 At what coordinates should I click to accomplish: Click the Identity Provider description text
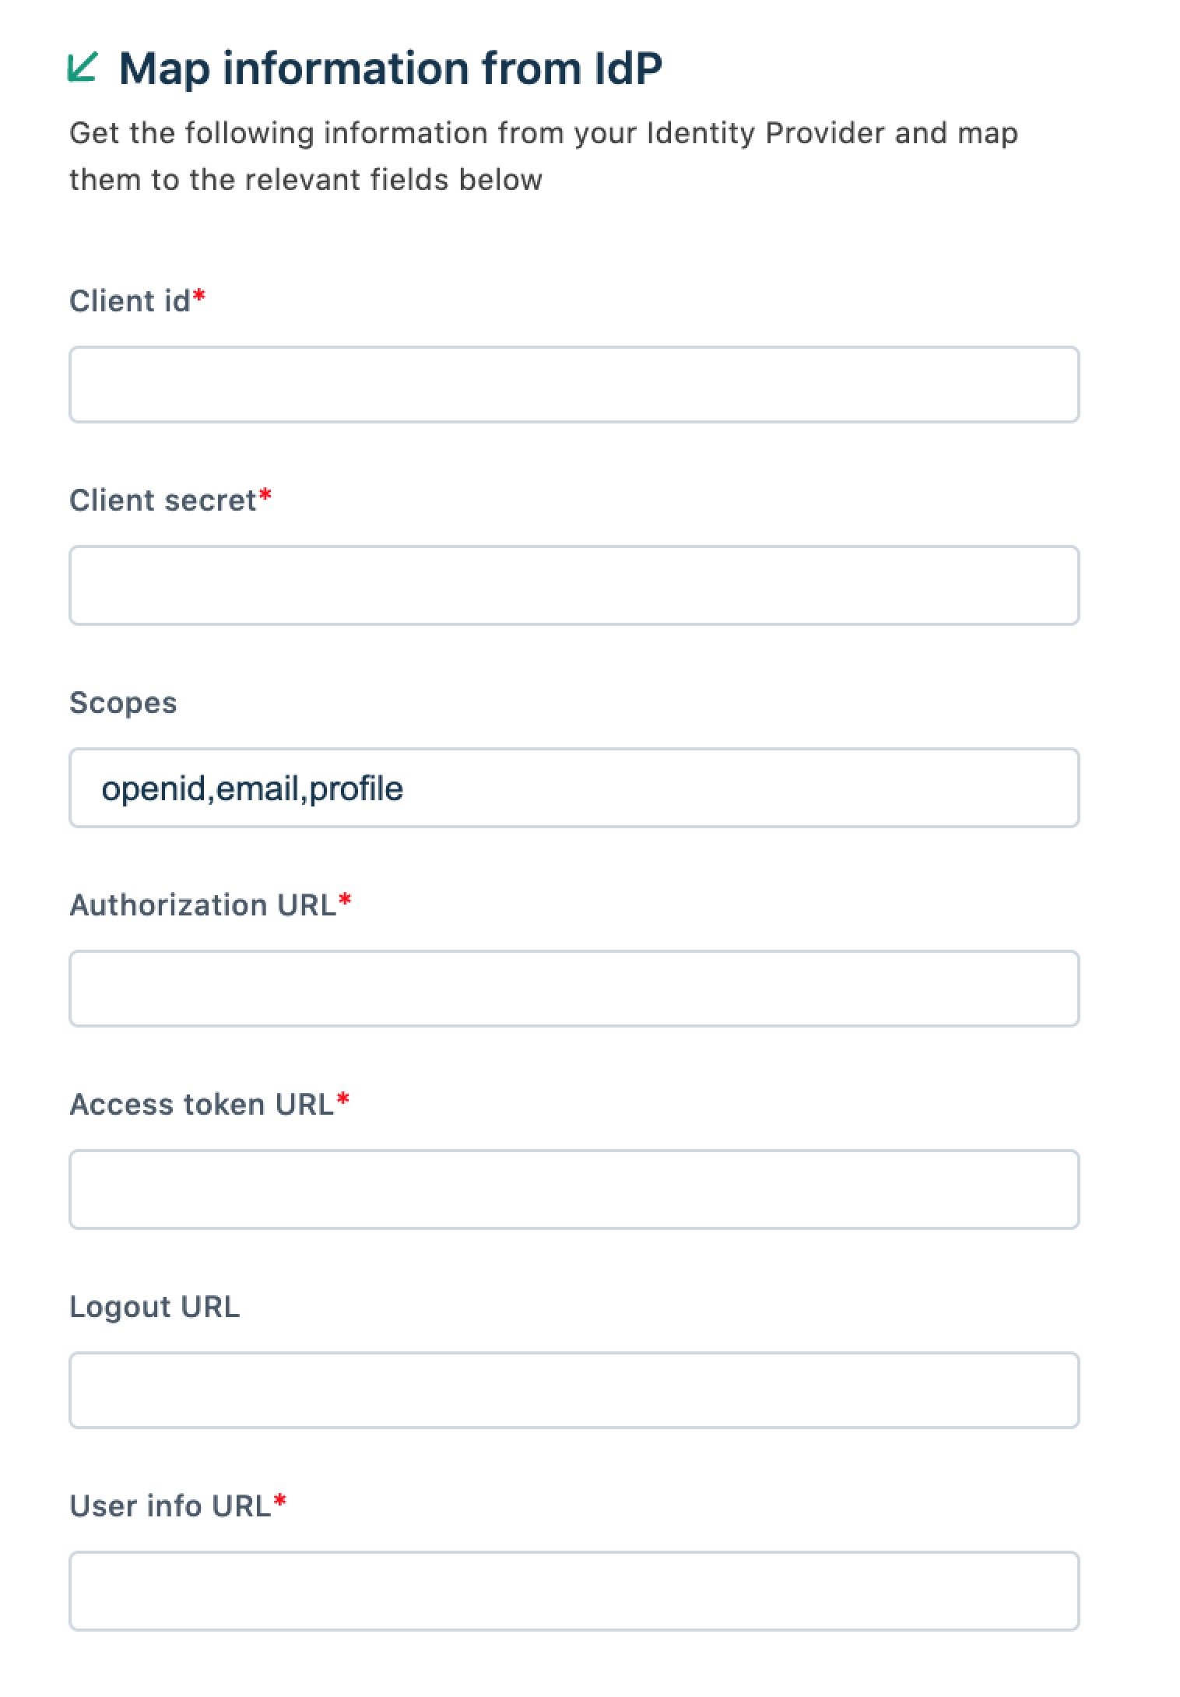(543, 156)
